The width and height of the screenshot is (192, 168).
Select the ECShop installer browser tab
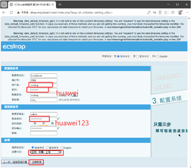32,5
